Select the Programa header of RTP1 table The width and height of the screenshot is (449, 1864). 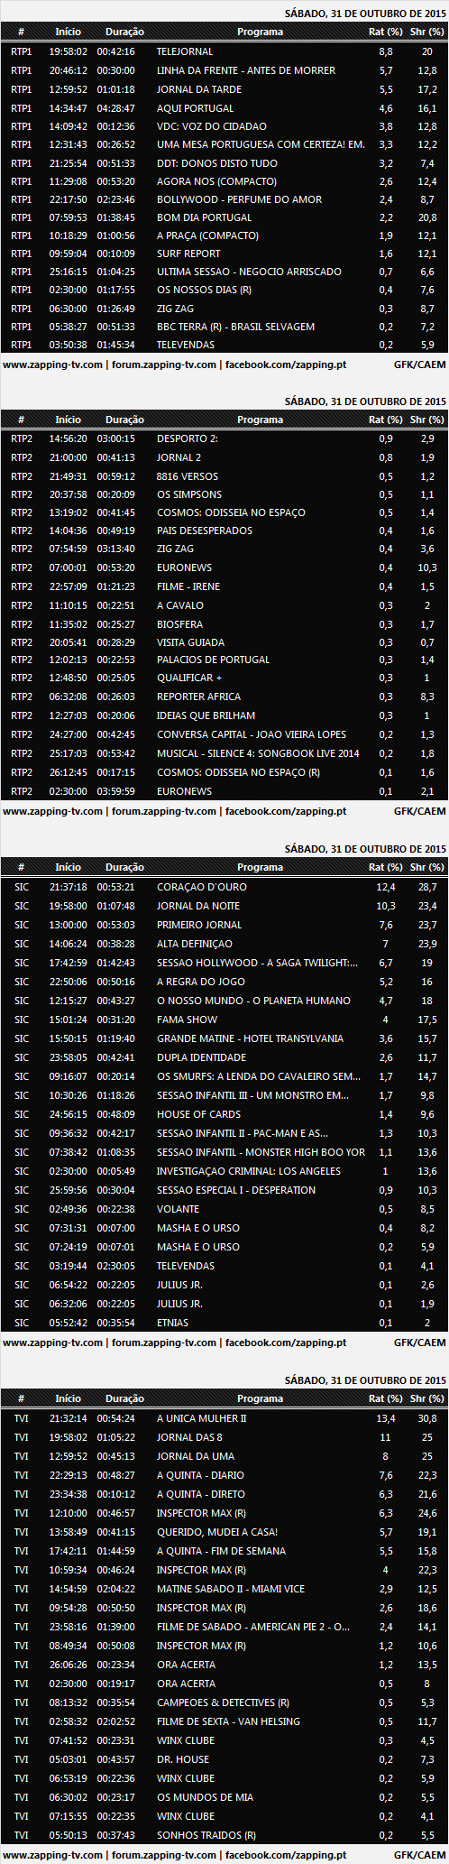(260, 32)
